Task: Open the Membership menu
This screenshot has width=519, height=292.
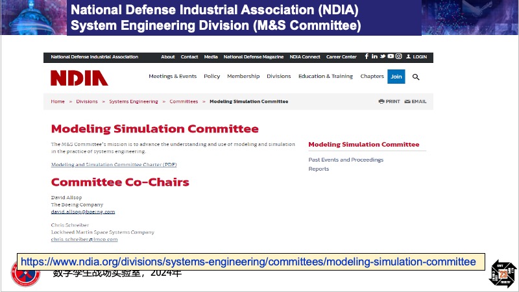Action: 243,76
